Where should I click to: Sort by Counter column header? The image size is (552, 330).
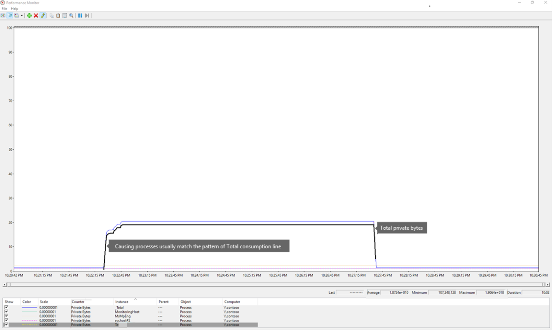[92, 302]
